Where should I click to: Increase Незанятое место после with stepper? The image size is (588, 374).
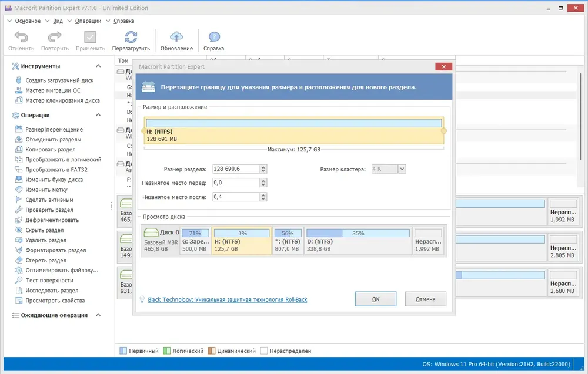(x=263, y=195)
